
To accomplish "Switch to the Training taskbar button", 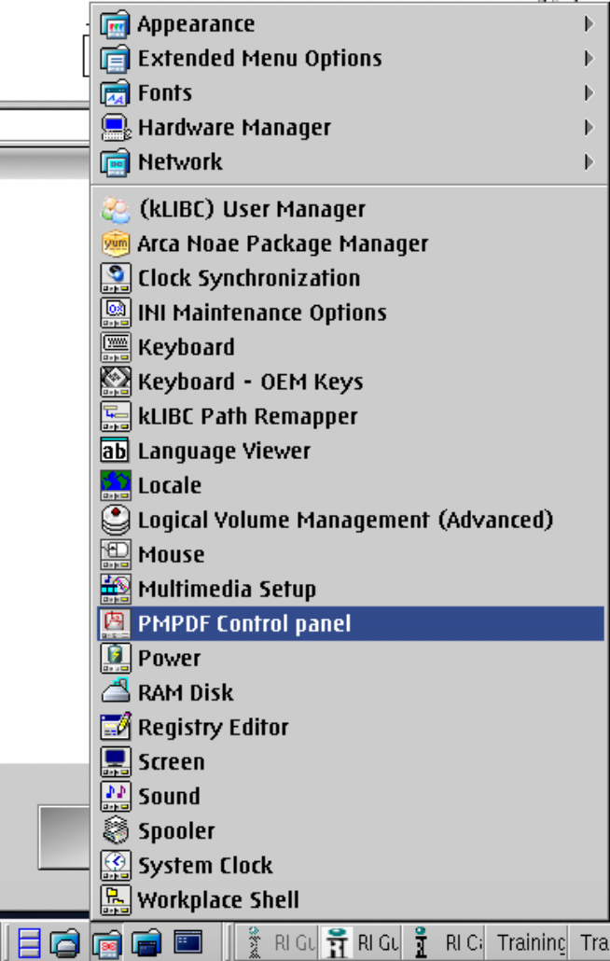I will (x=531, y=942).
